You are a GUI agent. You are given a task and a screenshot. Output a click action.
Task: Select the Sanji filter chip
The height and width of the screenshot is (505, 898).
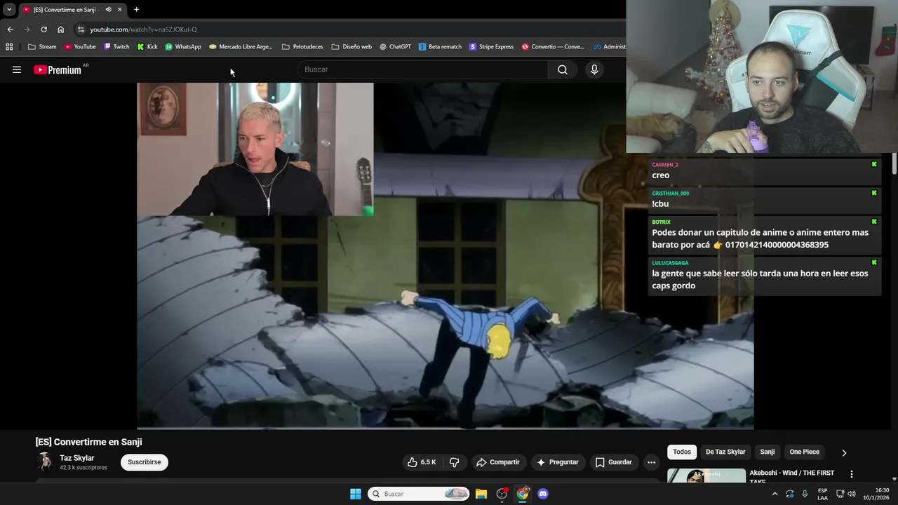coord(768,452)
